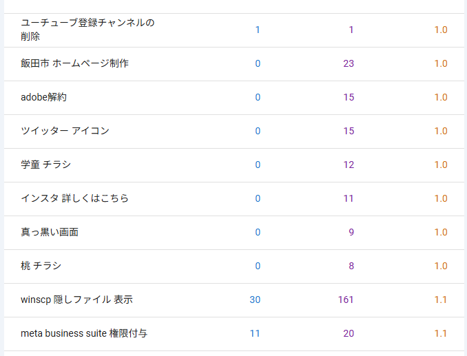Click the ツイッター アイコン query

65,131
